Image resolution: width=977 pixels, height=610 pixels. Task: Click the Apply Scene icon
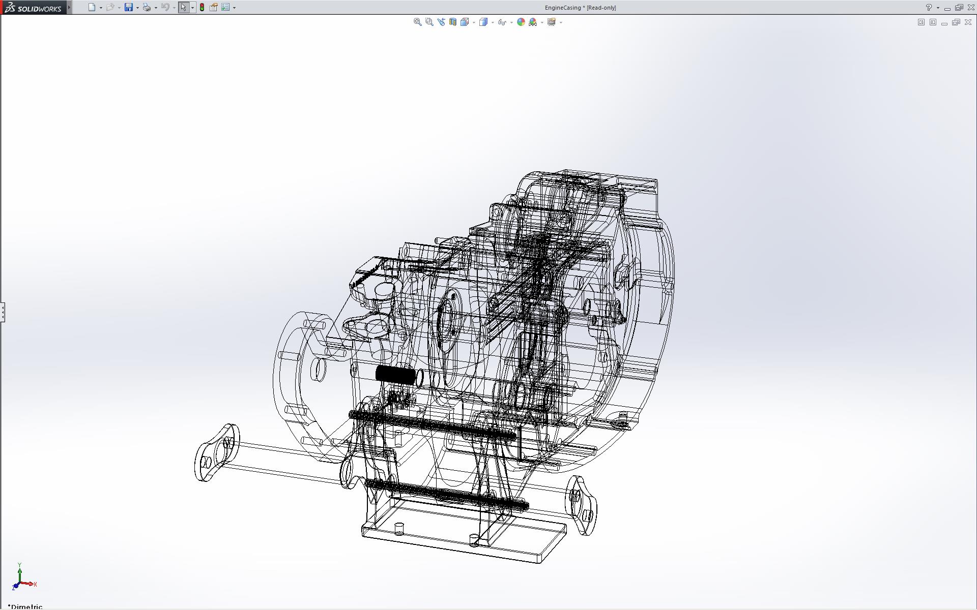coord(533,22)
